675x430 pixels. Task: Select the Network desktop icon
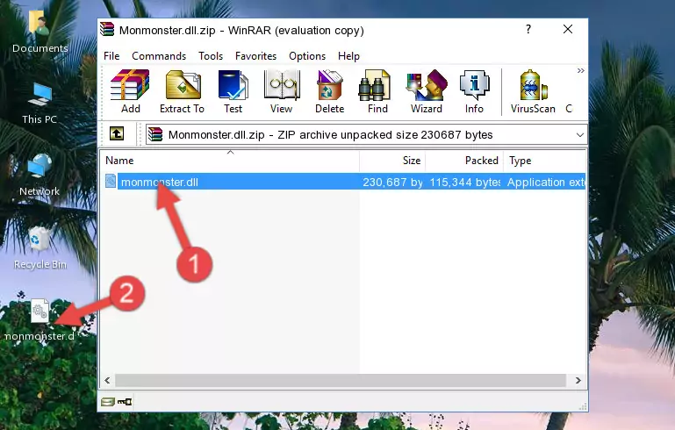pos(39,175)
